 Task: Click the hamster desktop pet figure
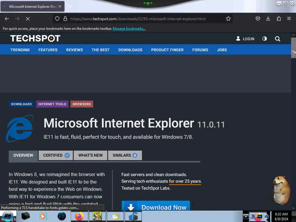281,190
